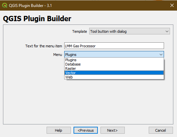Click the QGIS Plugin Builder heading
The height and width of the screenshot is (137, 177).
(x=37, y=19)
